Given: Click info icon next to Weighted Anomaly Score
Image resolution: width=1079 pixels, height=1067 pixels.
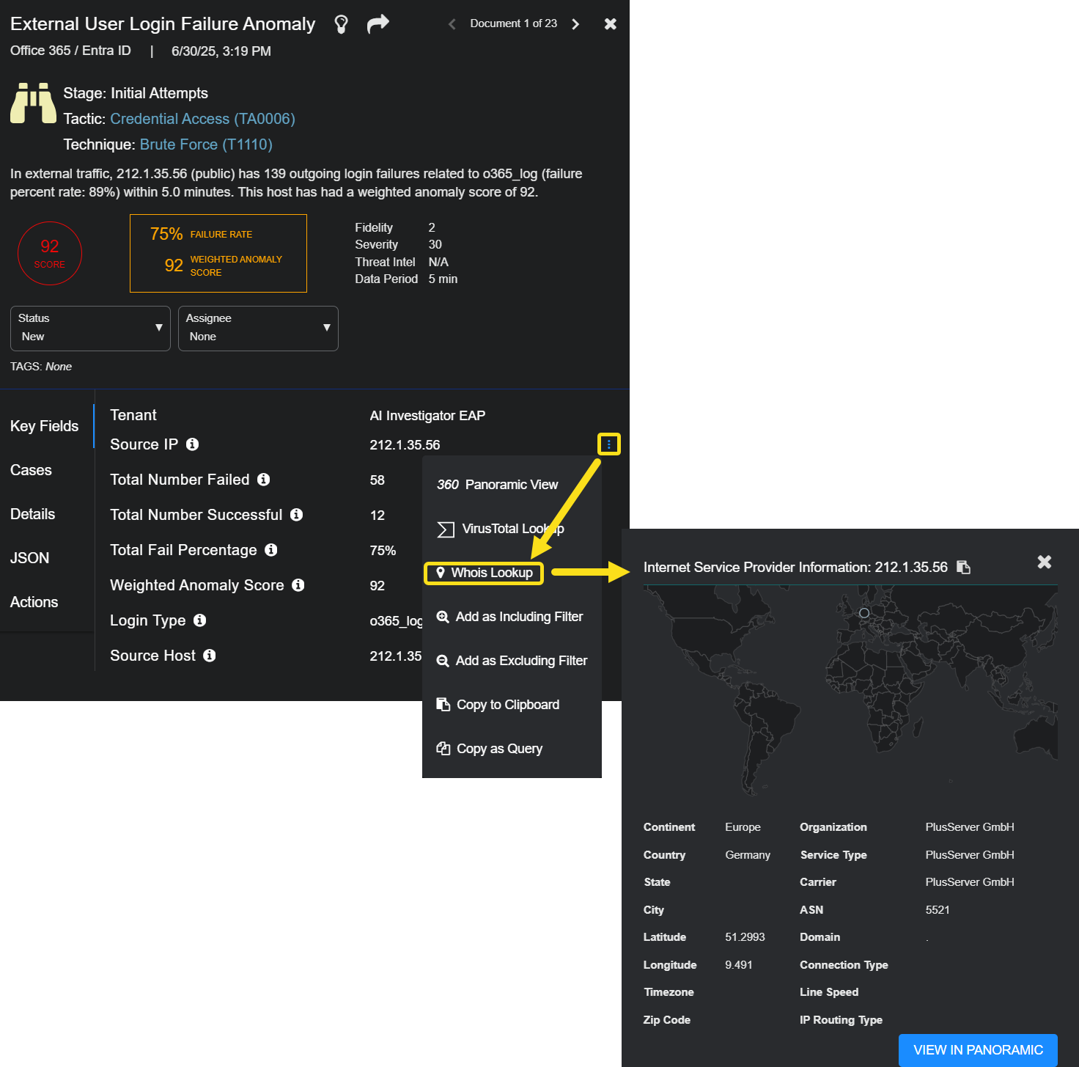Looking at the screenshot, I should pyautogui.click(x=298, y=585).
